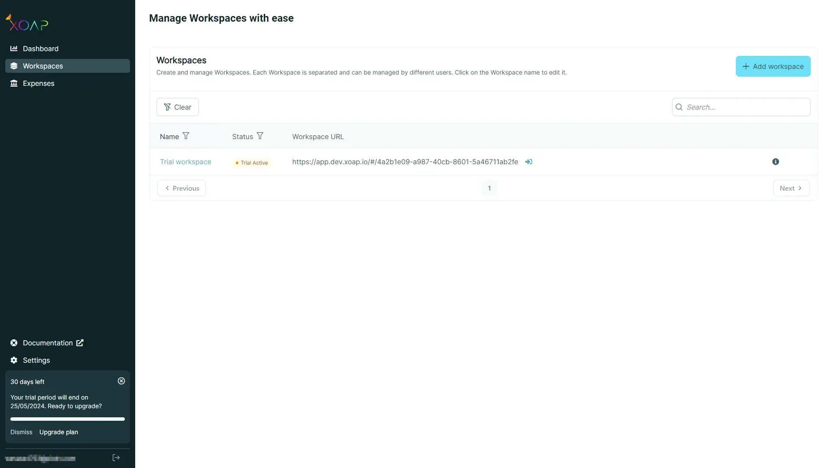832x468 pixels.
Task: Click the Status column header text
Action: click(x=243, y=136)
